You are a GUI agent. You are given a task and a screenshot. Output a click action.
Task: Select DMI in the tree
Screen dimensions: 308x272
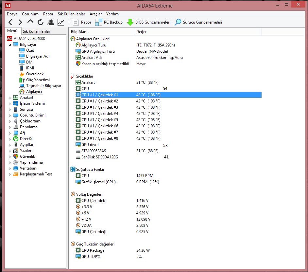click(26, 62)
